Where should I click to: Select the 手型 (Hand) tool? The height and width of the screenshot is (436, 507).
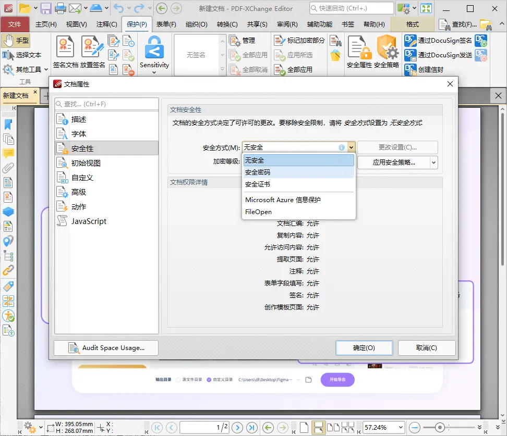coord(17,40)
